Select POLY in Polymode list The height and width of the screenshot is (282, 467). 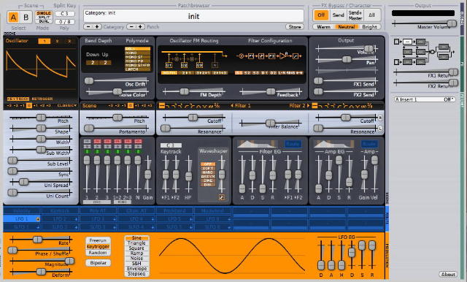click(137, 49)
